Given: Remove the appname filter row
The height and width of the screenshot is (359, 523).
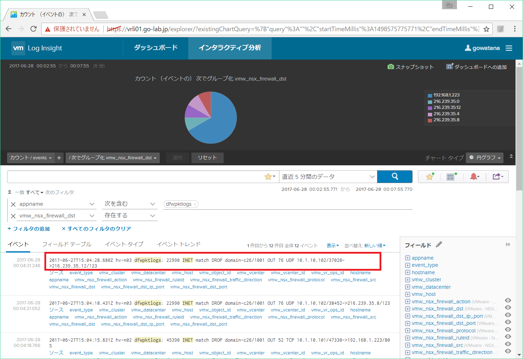Looking at the screenshot, I should click(13, 204).
